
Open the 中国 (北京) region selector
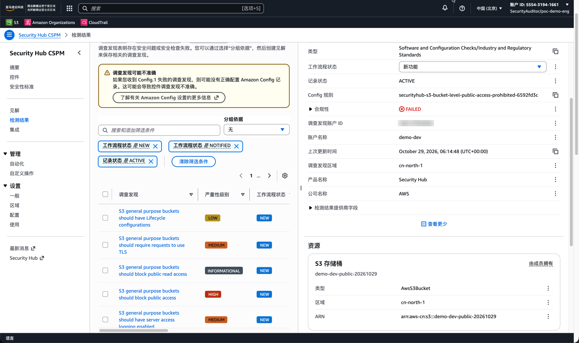tap(489, 8)
